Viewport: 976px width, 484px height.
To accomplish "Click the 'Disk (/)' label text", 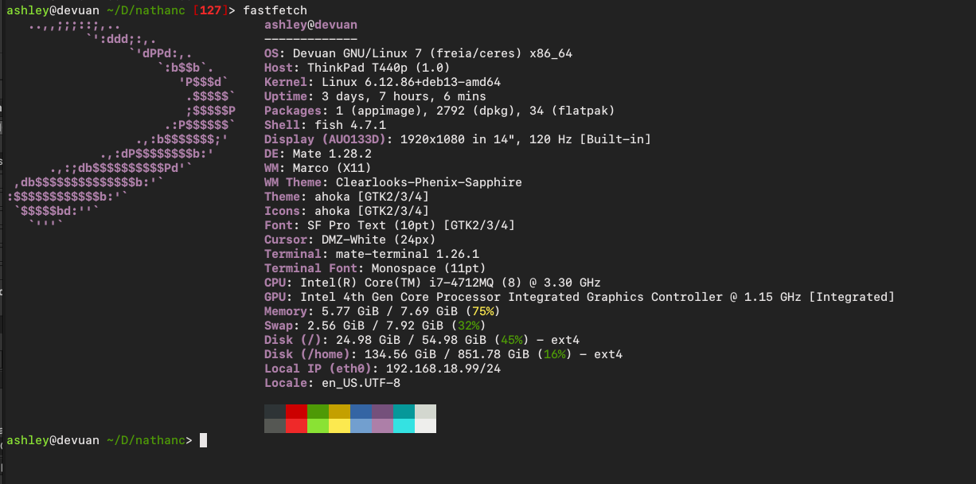I will (293, 340).
